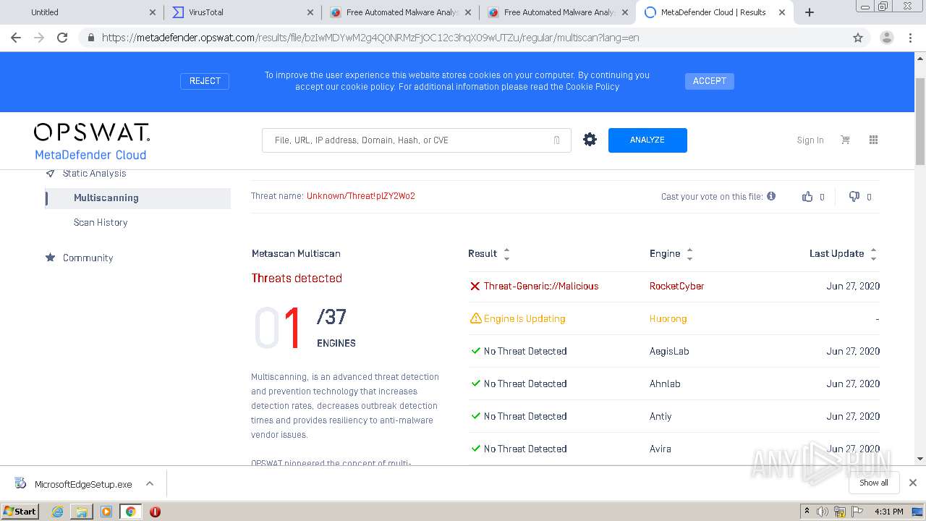Click the Chrome taskbar icon
This screenshot has height=521, width=926.
coord(130,512)
